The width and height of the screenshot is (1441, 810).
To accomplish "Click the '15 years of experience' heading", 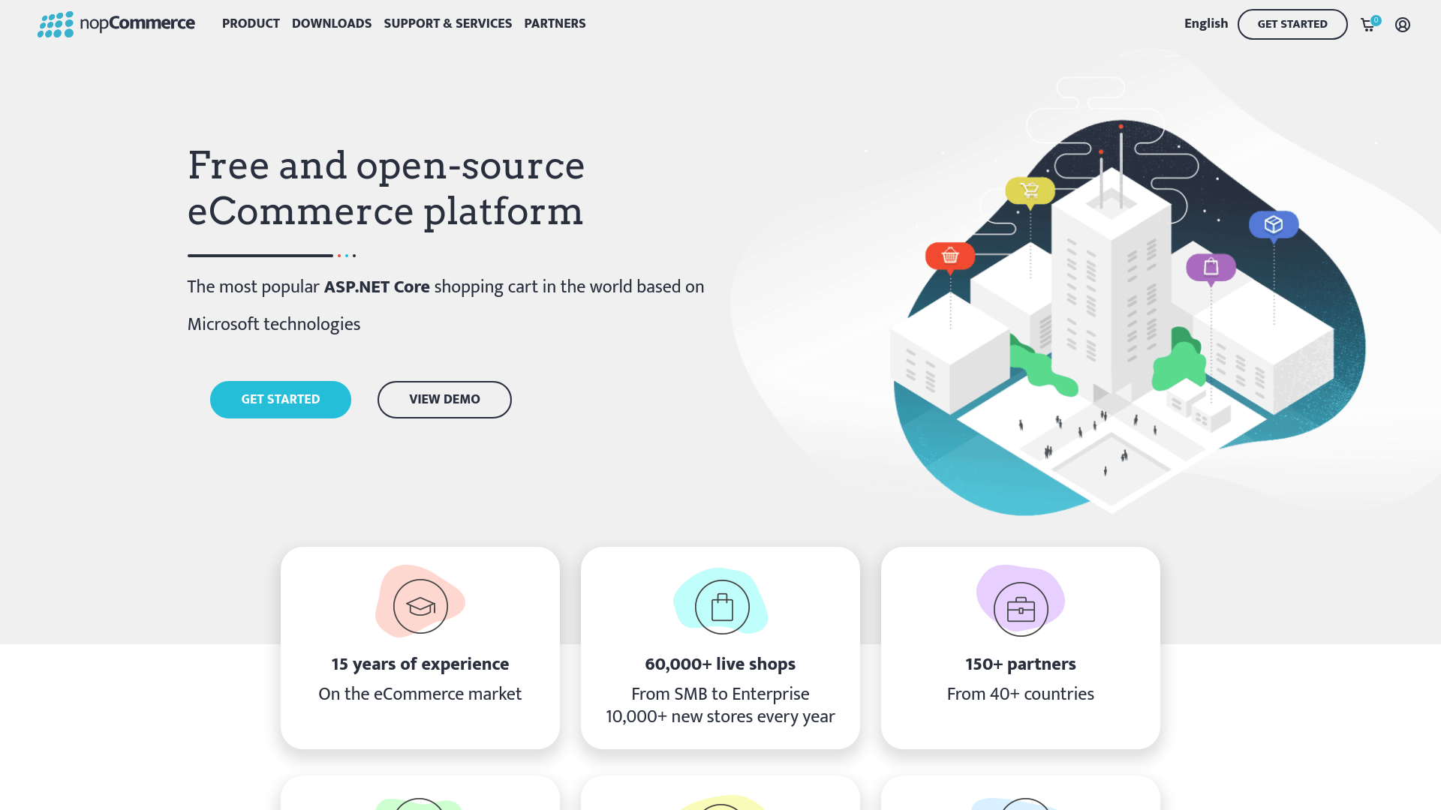I will pyautogui.click(x=420, y=664).
